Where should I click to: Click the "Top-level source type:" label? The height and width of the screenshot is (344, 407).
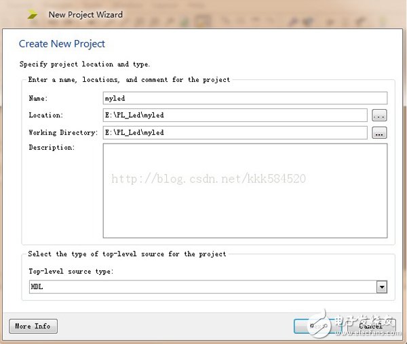tap(71, 272)
